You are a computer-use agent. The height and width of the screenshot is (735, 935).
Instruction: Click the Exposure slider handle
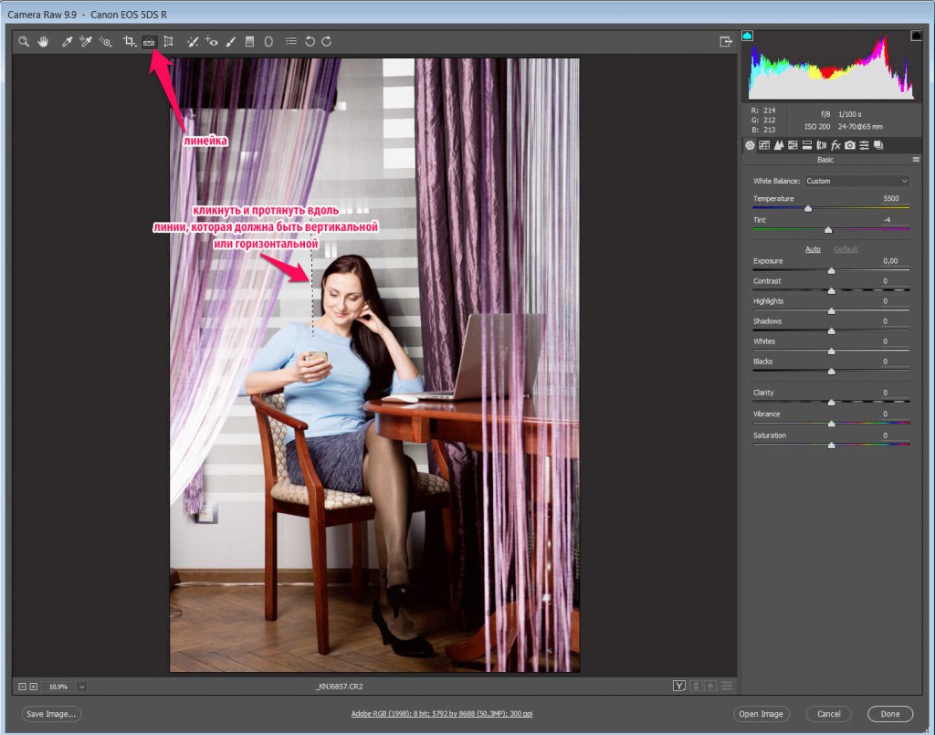[x=831, y=271]
